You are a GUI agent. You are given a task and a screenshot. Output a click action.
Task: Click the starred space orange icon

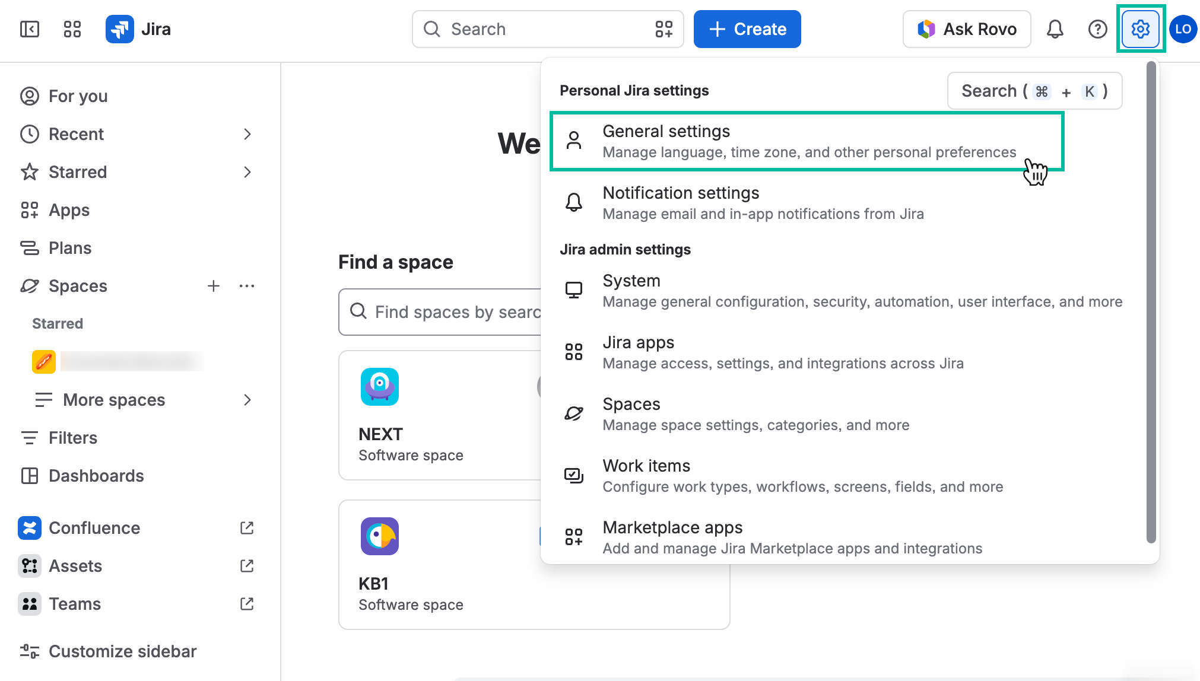click(44, 361)
